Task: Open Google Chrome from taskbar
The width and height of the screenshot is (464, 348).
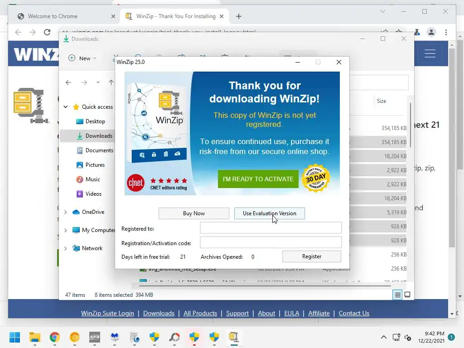Action: (54, 337)
